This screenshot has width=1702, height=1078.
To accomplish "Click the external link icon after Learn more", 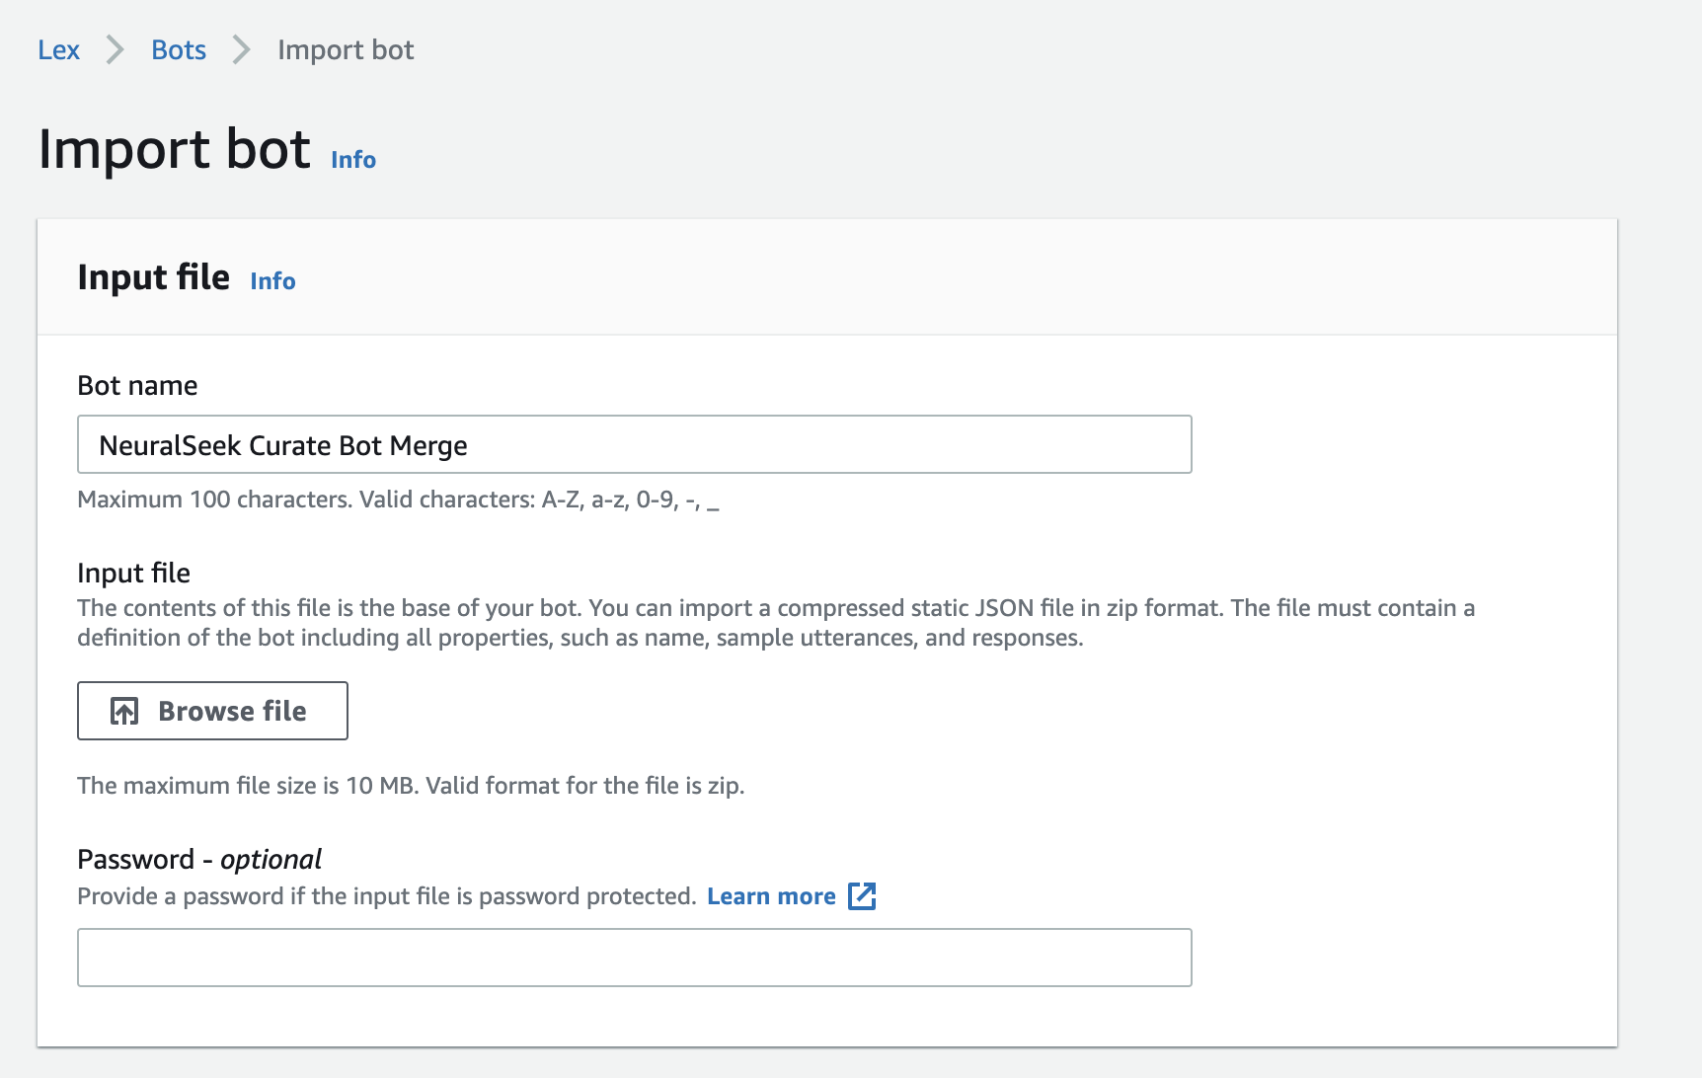I will point(862,896).
